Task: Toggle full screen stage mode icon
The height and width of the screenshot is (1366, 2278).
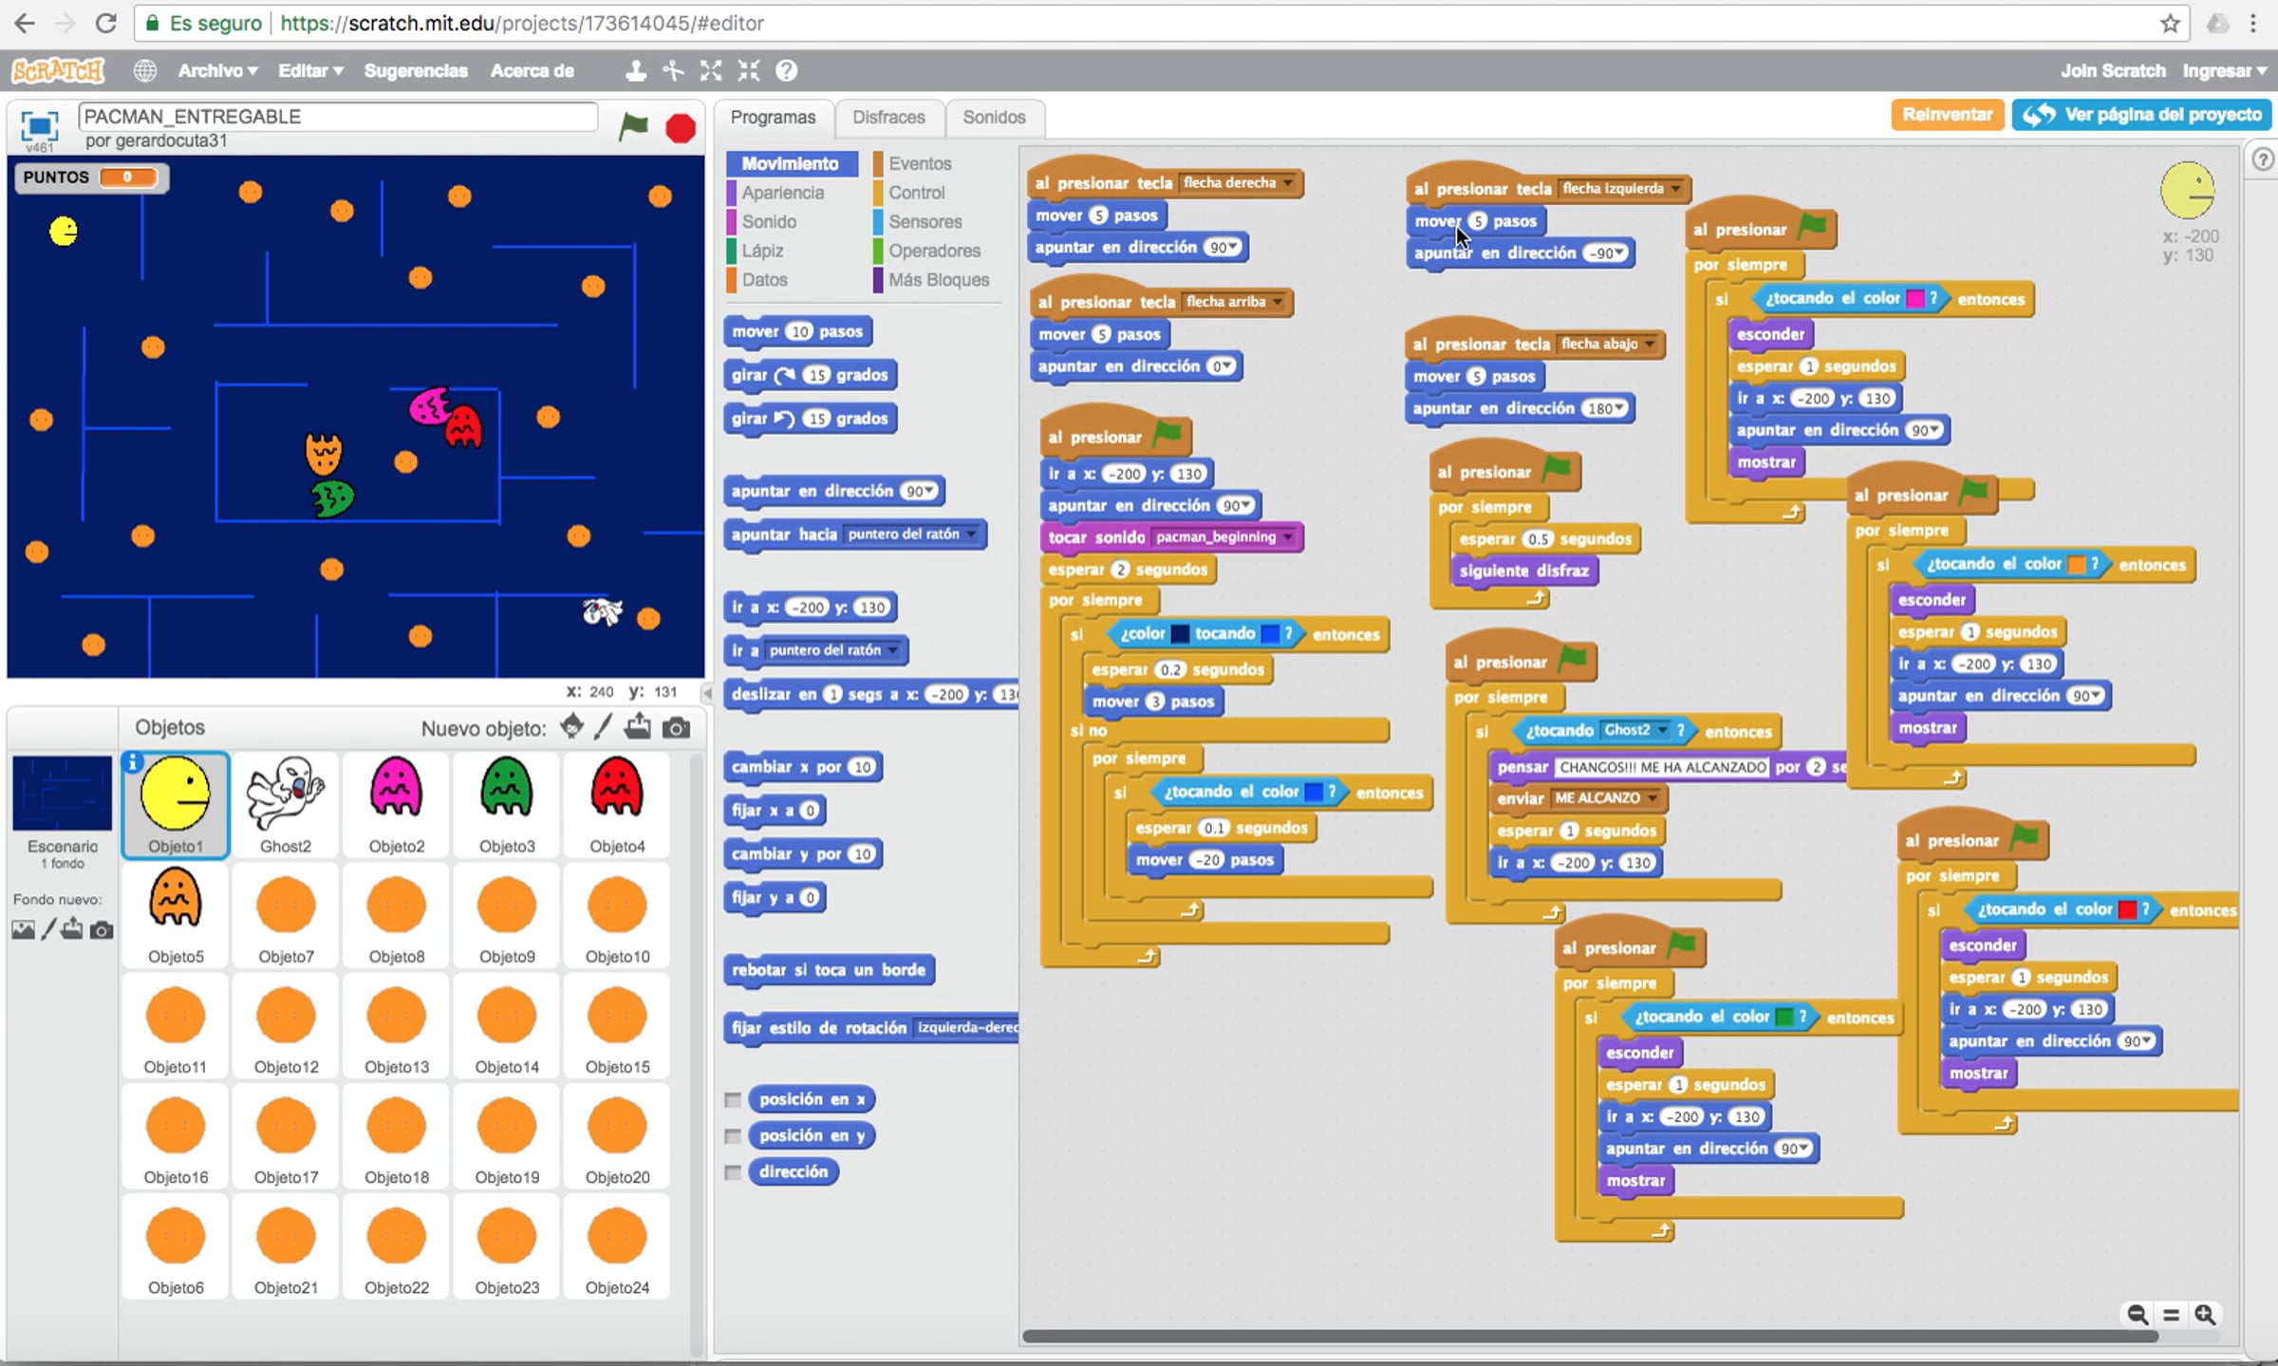Action: click(39, 125)
